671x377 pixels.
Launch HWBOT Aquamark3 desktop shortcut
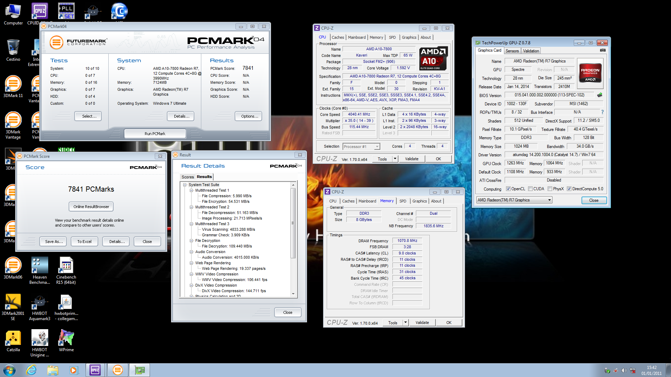click(39, 307)
